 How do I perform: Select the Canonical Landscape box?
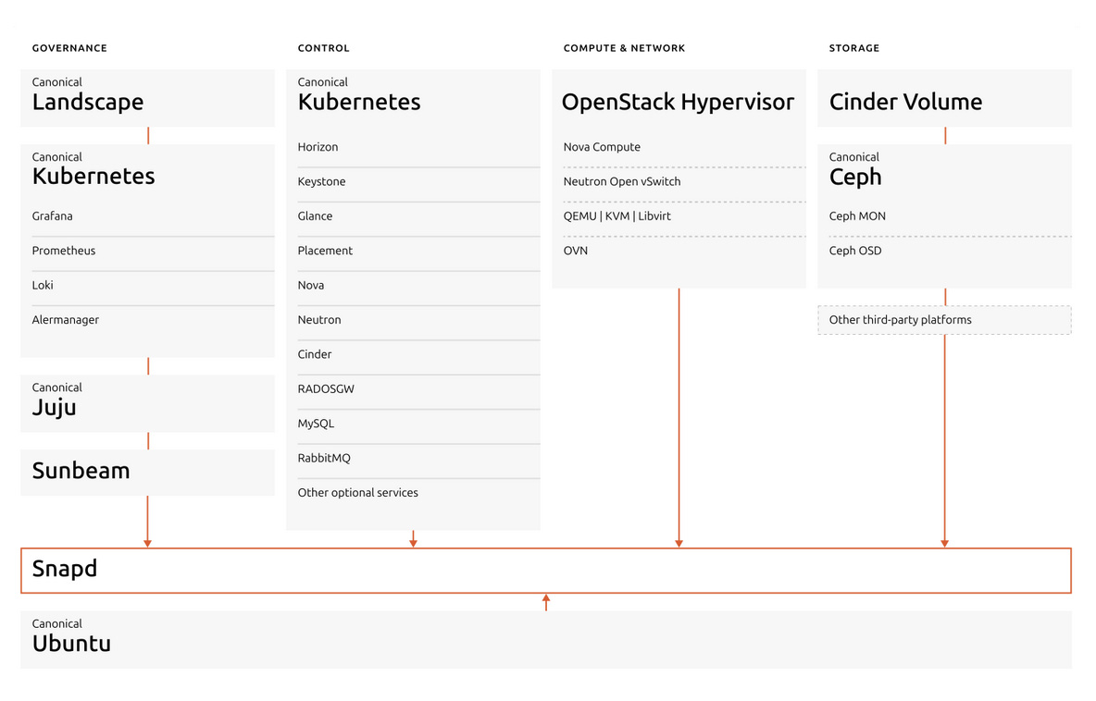pyautogui.click(x=147, y=98)
